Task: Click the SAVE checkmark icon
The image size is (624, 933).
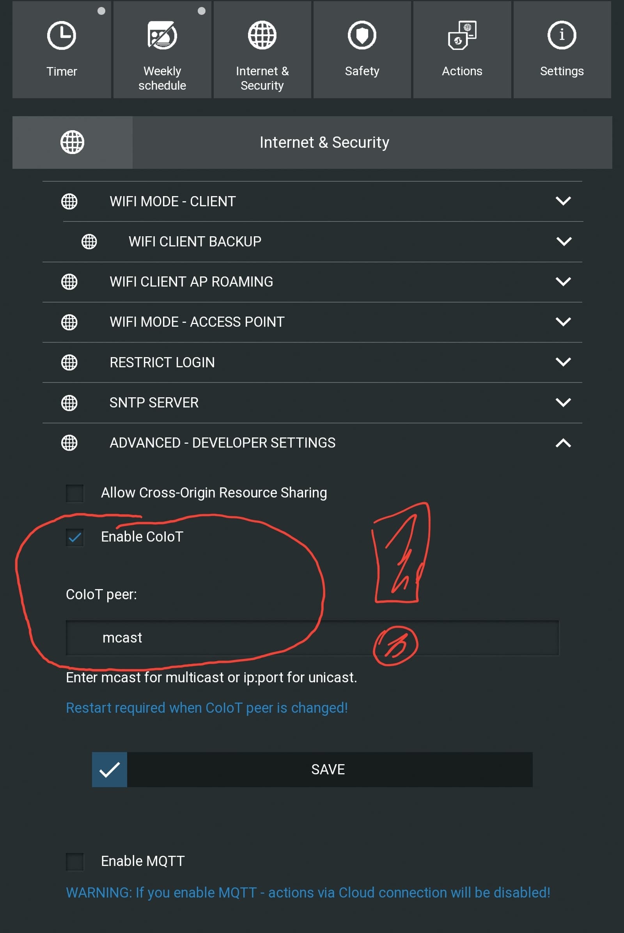Action: pos(110,770)
